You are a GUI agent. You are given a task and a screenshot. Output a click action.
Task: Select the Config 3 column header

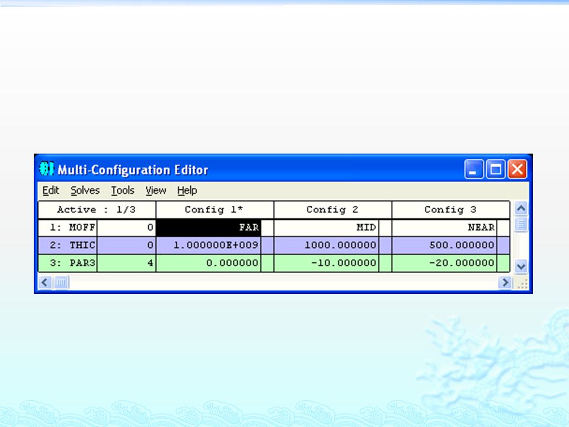tap(450, 210)
